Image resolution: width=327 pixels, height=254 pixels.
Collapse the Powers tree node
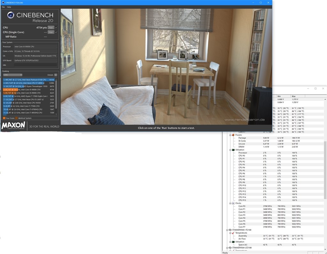230,135
